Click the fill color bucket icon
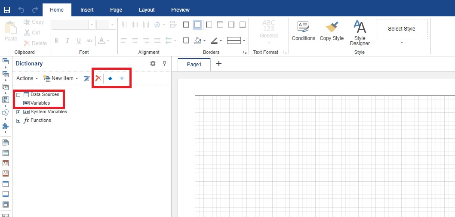 coord(198,40)
